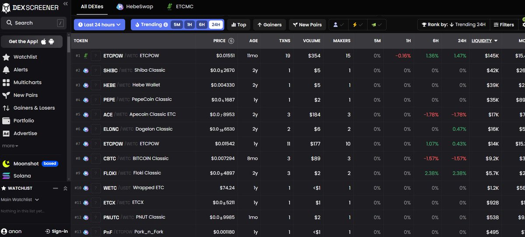Click the ETCMC logo icon in tabs
This screenshot has height=237, width=525.
[x=169, y=7]
